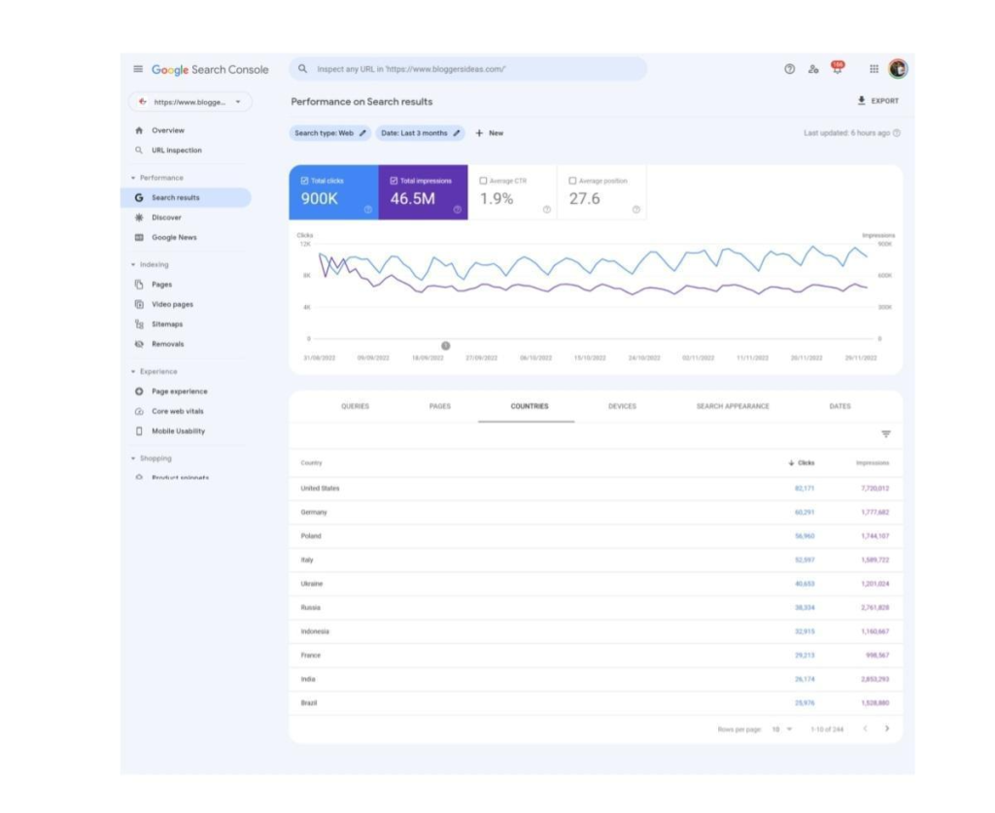Click the Discover asterisk icon

click(139, 218)
